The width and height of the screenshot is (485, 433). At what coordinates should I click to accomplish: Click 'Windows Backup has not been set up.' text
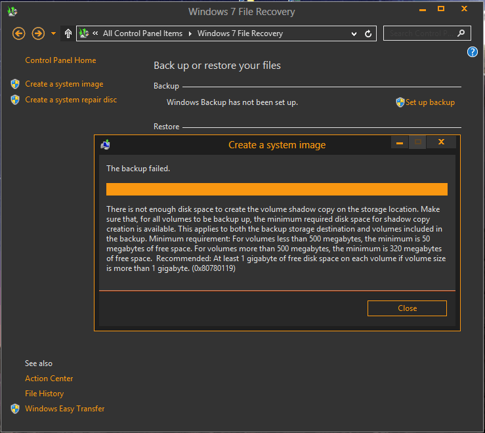[232, 102]
